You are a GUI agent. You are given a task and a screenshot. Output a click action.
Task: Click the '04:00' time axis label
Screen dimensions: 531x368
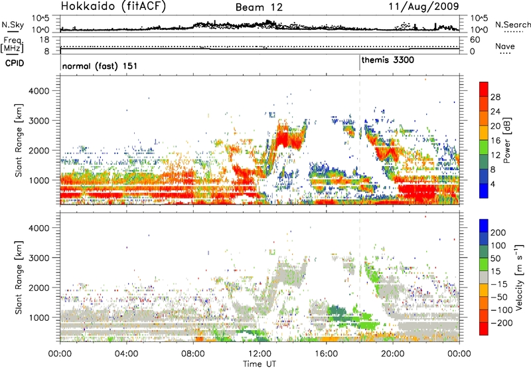[x=127, y=353]
